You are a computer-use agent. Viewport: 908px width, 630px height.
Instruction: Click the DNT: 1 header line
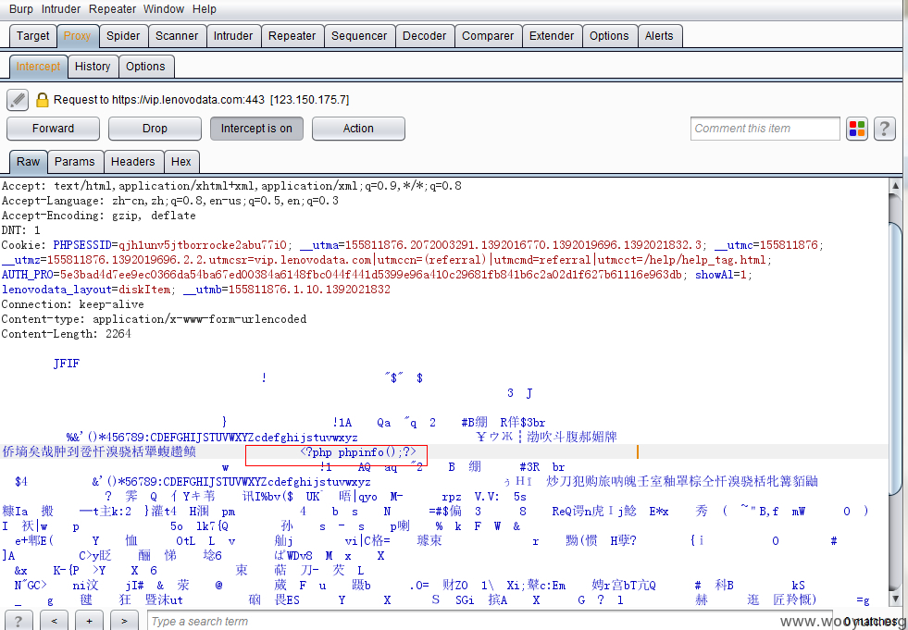(x=21, y=230)
